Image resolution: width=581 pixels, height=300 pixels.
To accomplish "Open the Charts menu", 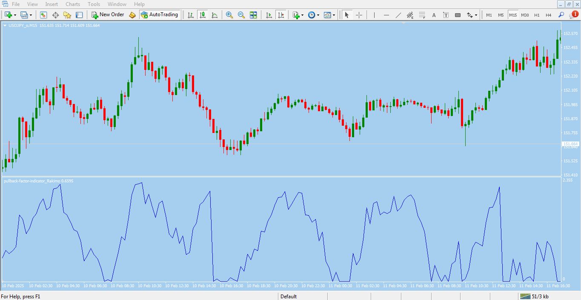I will click(73, 4).
